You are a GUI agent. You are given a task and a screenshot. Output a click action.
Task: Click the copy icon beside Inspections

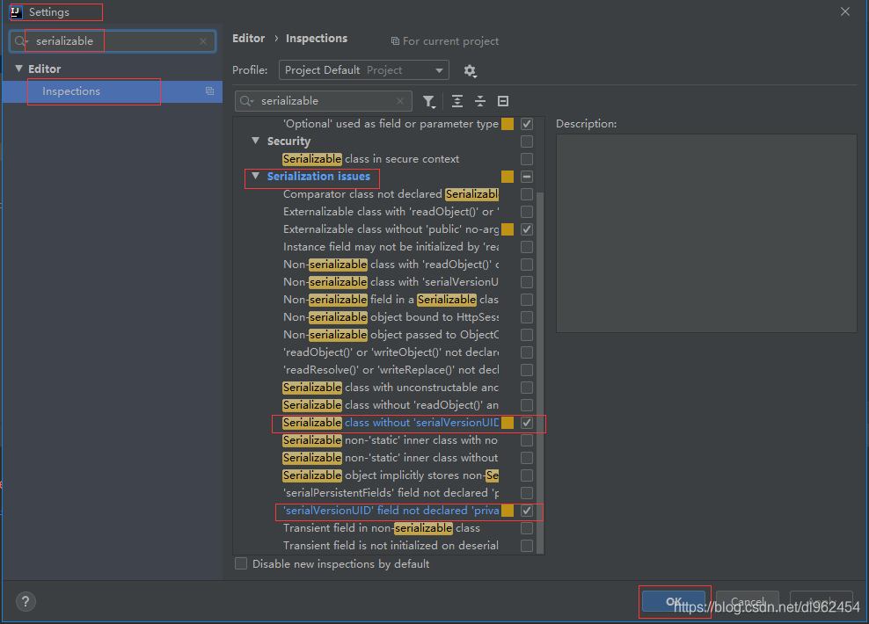click(x=209, y=91)
